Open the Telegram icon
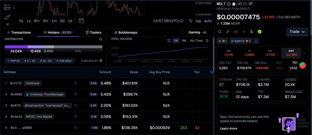312x135 pixels. point(244,32)
